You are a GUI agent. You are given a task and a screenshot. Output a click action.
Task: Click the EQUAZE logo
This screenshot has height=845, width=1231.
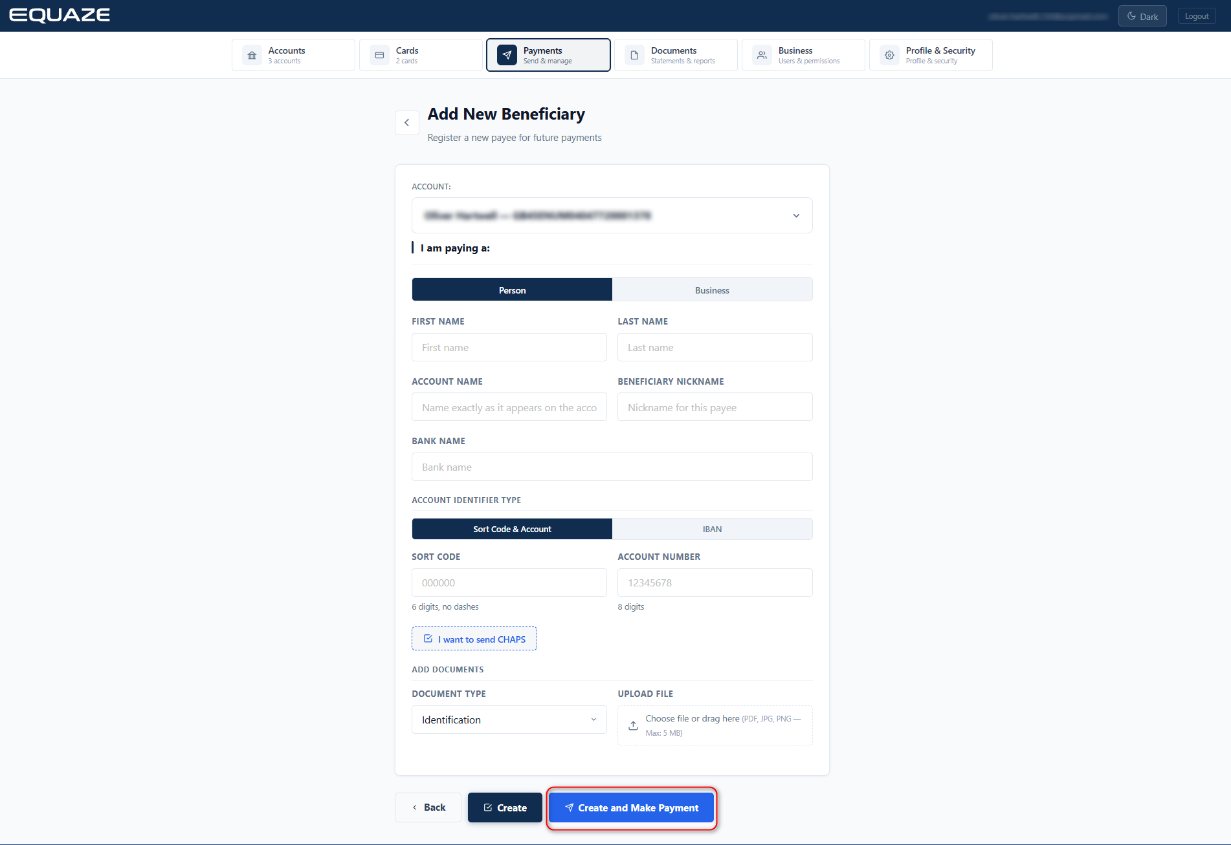pos(60,16)
